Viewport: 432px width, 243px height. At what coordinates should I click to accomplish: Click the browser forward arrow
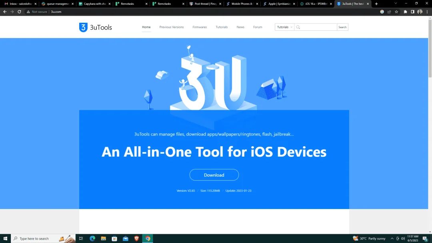(x=12, y=12)
